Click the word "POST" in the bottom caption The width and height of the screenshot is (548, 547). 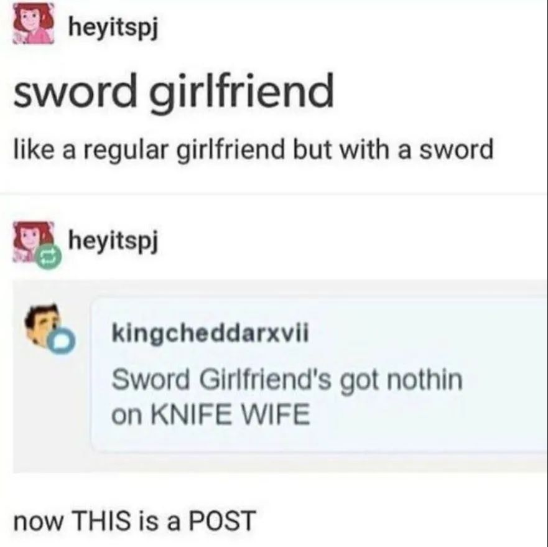pyautogui.click(x=223, y=520)
